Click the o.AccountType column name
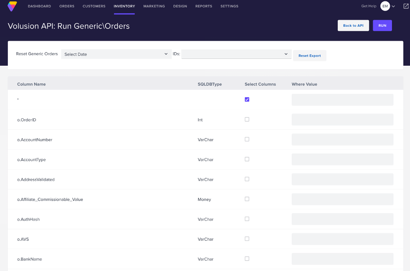This screenshot has width=410, height=271. [x=32, y=160]
